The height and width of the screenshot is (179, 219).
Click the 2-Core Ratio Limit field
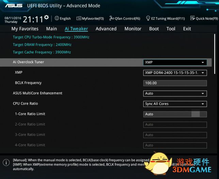click(x=175, y=125)
